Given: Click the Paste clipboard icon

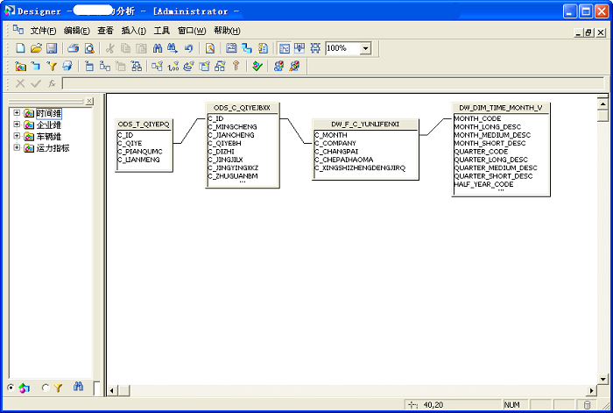Looking at the screenshot, I should point(141,48).
